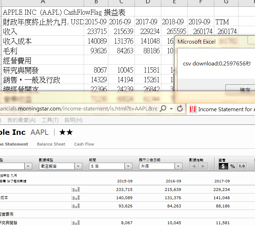Open the Cash Flow tab

click(x=84, y=144)
